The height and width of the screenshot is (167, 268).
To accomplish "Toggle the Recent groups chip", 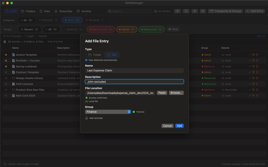I will coord(29,29).
